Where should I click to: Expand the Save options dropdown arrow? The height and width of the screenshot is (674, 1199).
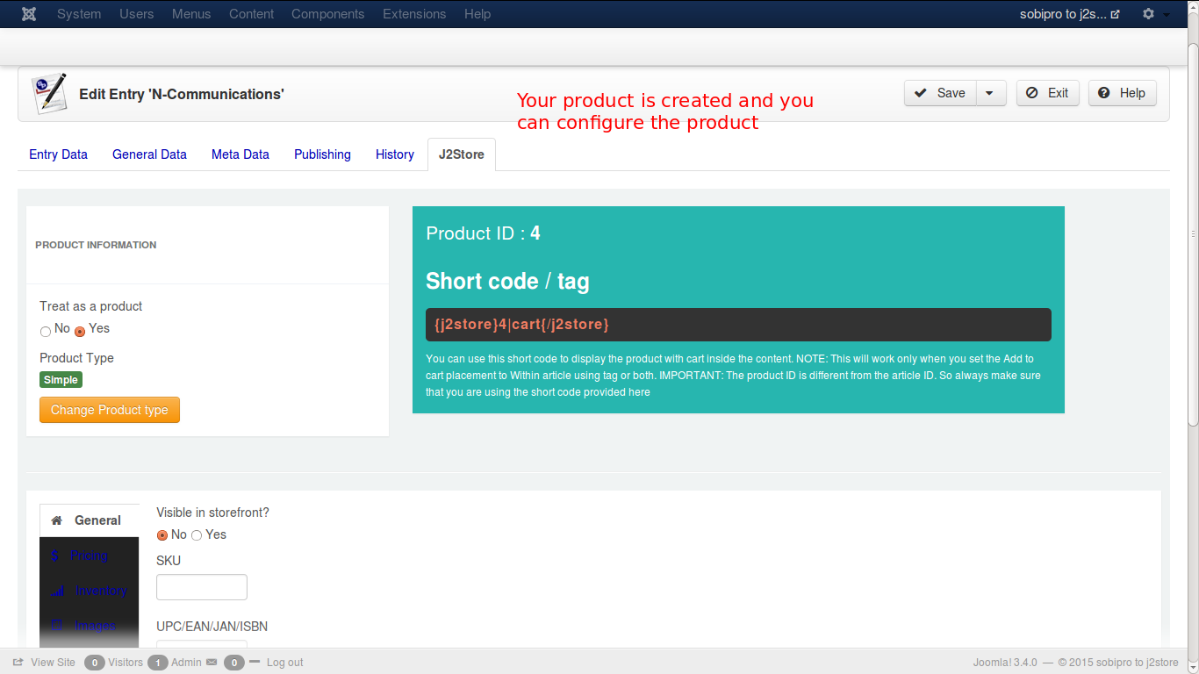(x=991, y=93)
